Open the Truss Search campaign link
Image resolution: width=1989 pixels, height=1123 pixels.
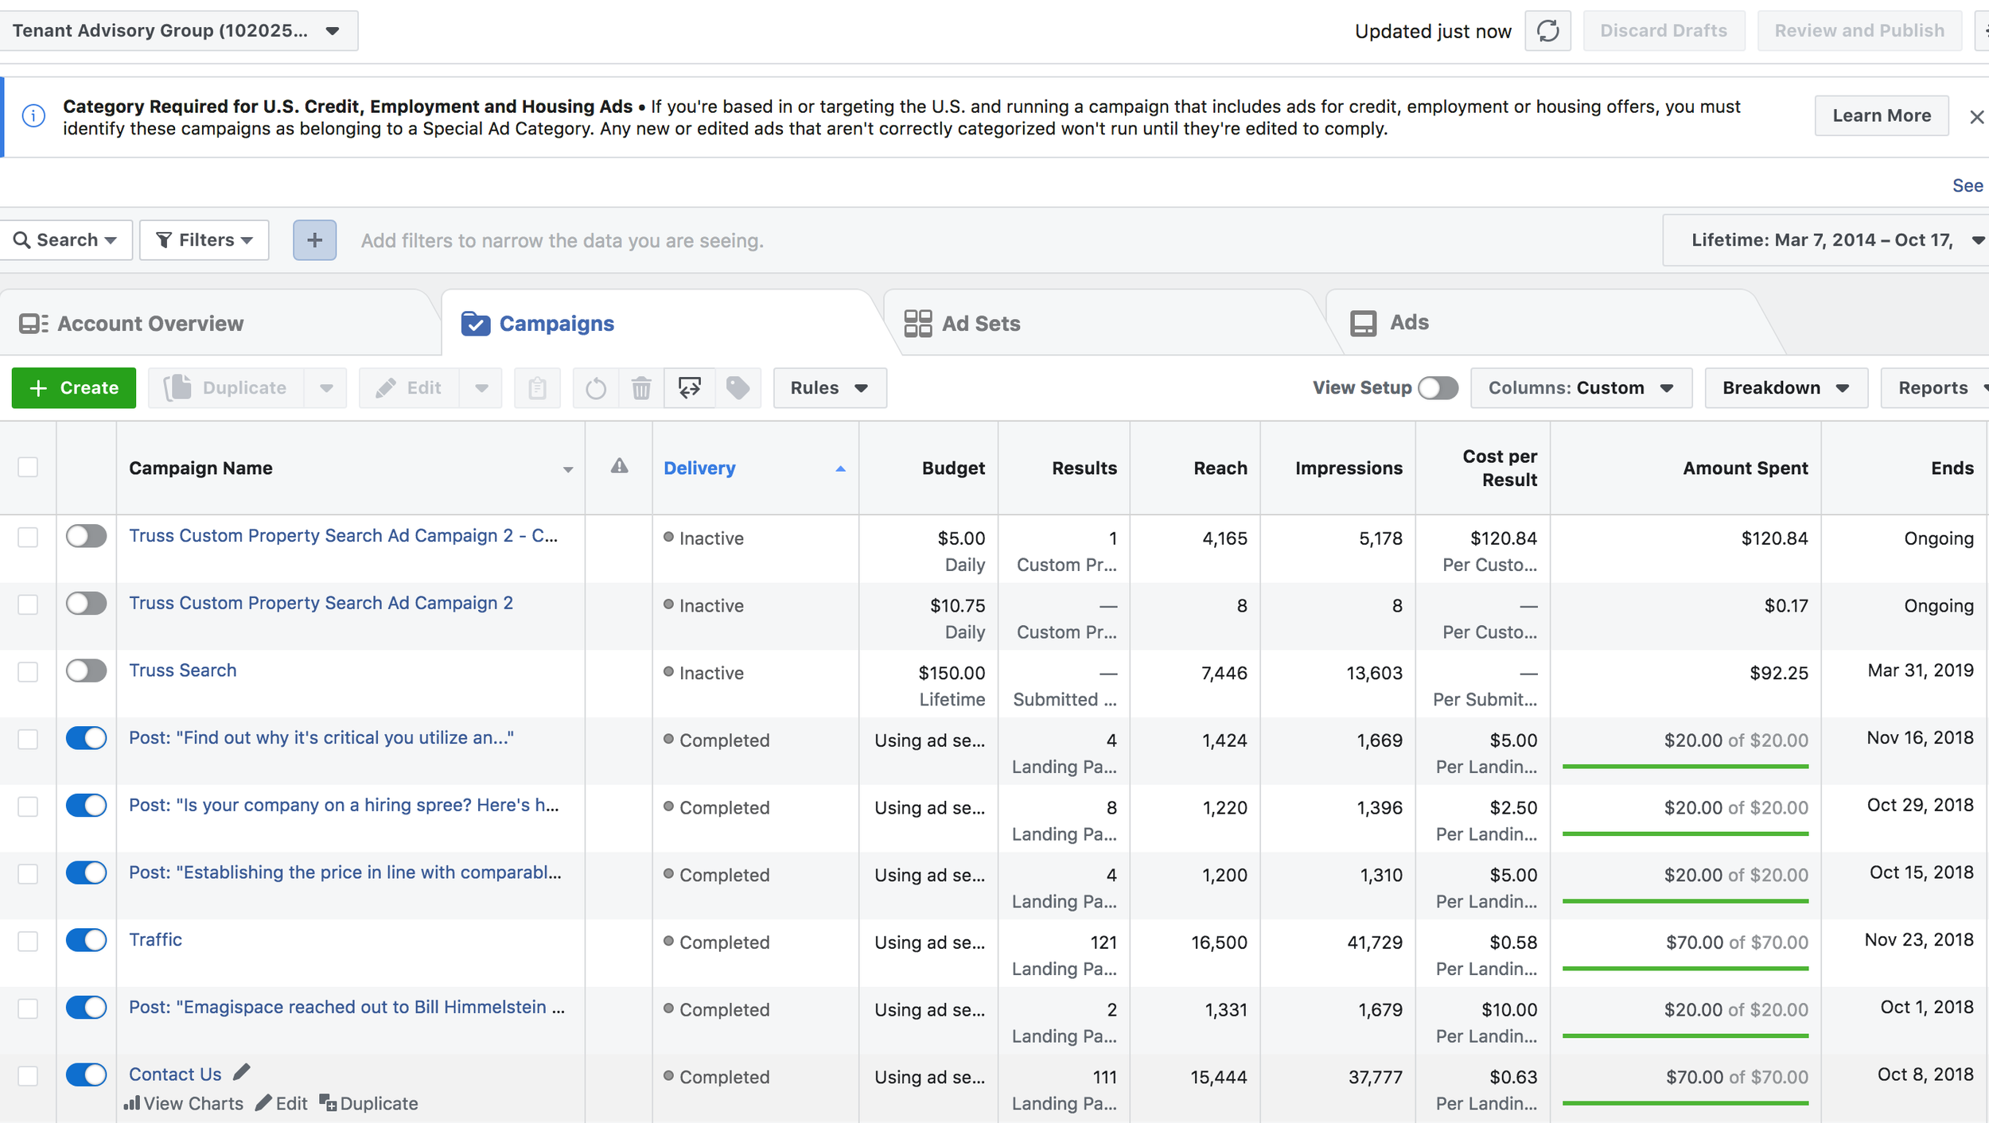click(183, 670)
